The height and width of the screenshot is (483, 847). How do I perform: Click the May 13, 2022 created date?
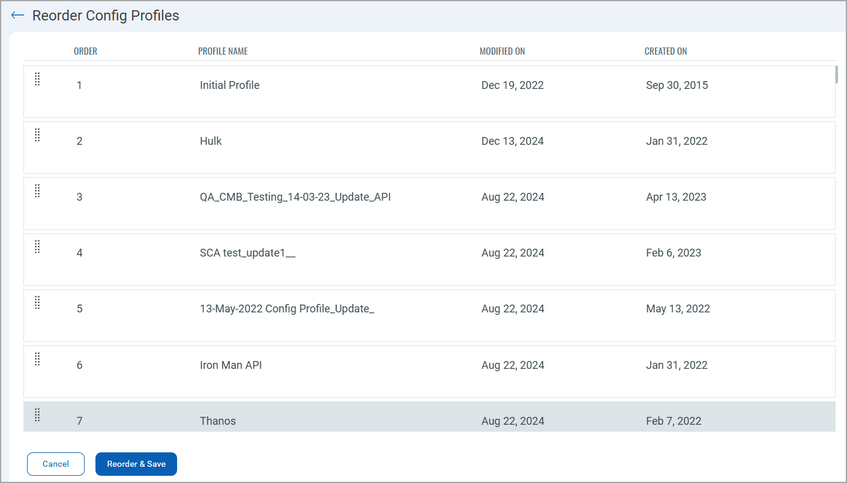[x=678, y=309]
